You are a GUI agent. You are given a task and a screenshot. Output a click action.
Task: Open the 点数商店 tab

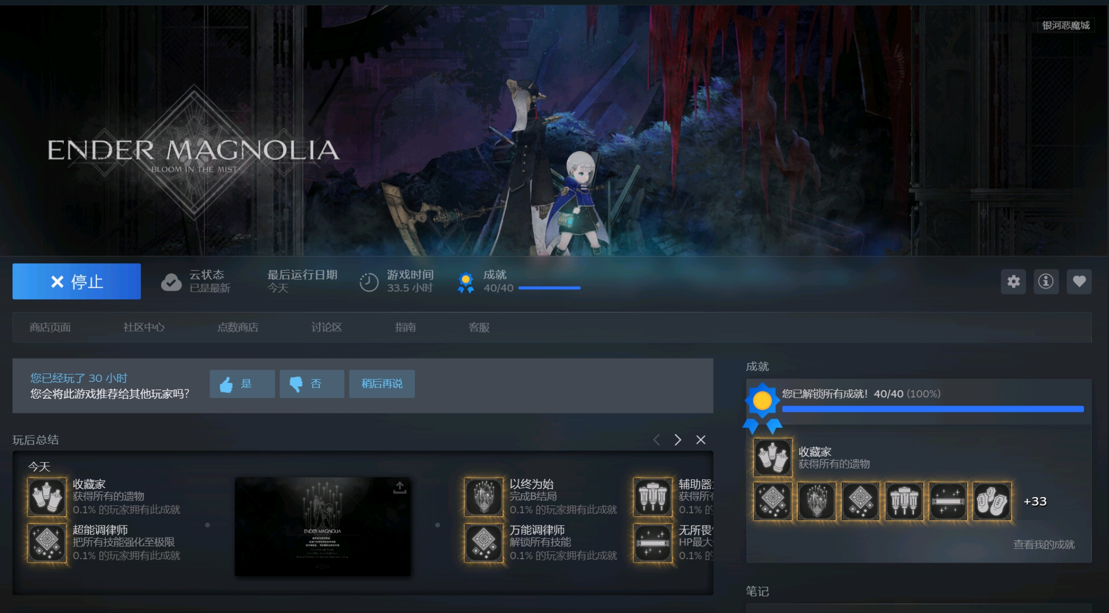point(238,327)
